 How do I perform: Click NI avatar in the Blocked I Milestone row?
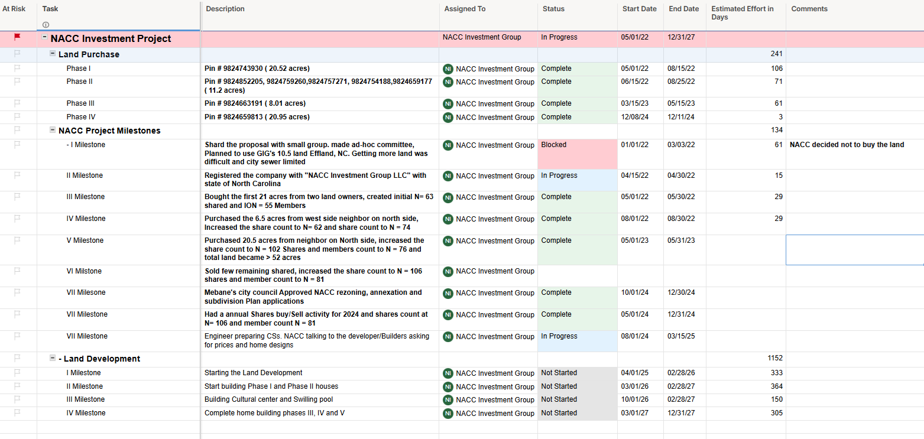pos(448,145)
